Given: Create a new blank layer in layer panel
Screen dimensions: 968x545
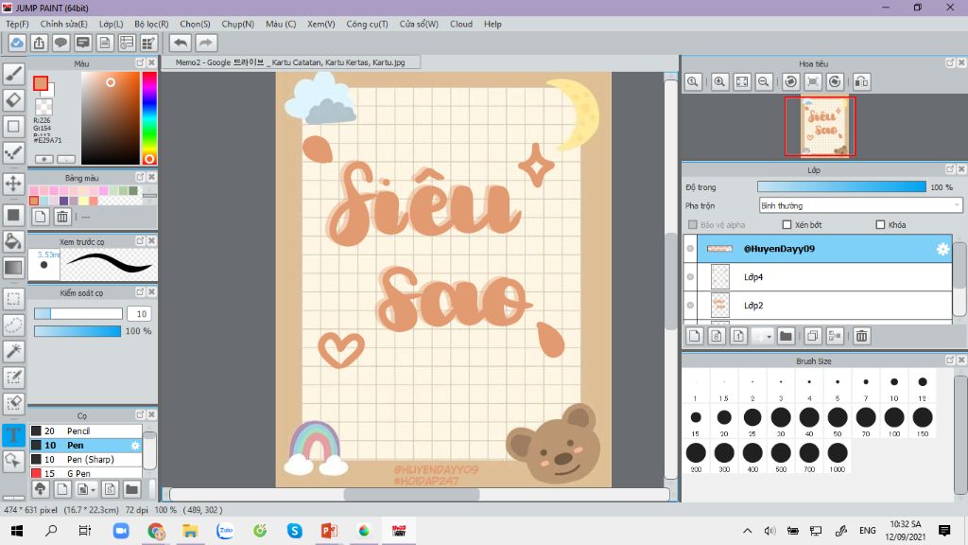Looking at the screenshot, I should [x=695, y=336].
